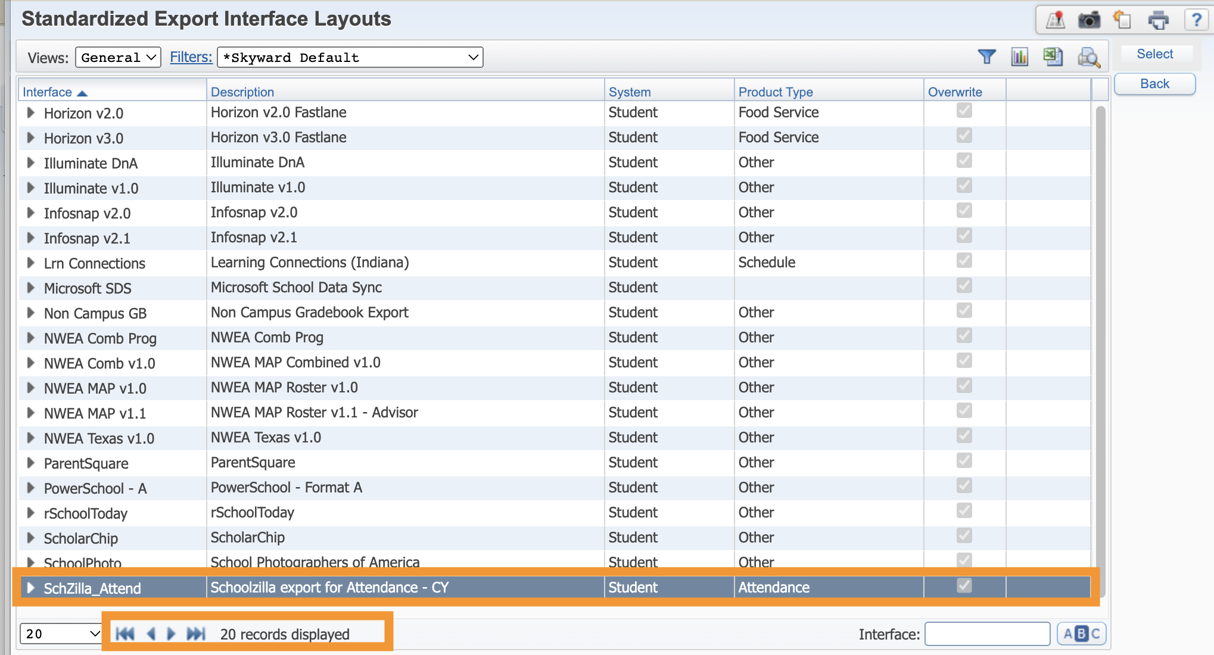The height and width of the screenshot is (655, 1214).
Task: Toggle Overwrite checkbox for SchZilla_Attend
Action: click(x=964, y=586)
